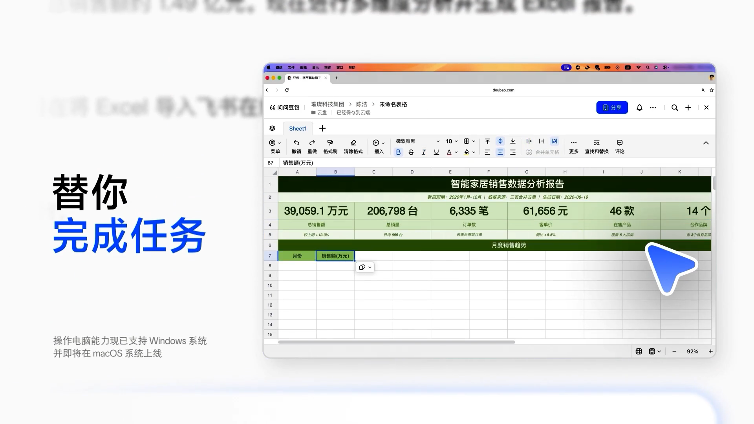The width and height of the screenshot is (754, 424).
Task: Collapse the toolbar with the up chevron
Action: coord(706,143)
